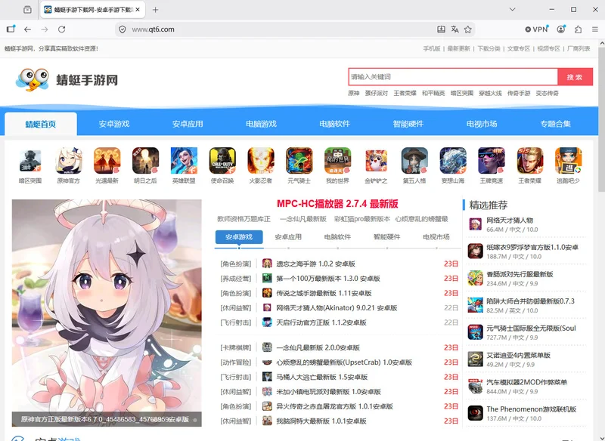The width and height of the screenshot is (605, 441).
Task: Open the 元气骑士 game icon
Action: pos(299,161)
